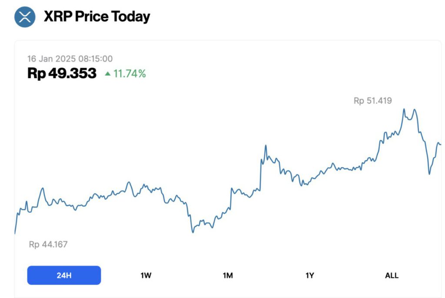Switch to the 1M time range tab
The width and height of the screenshot is (445, 298).
pos(228,275)
